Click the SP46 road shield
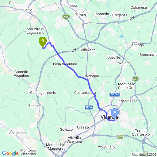 click(89, 107)
